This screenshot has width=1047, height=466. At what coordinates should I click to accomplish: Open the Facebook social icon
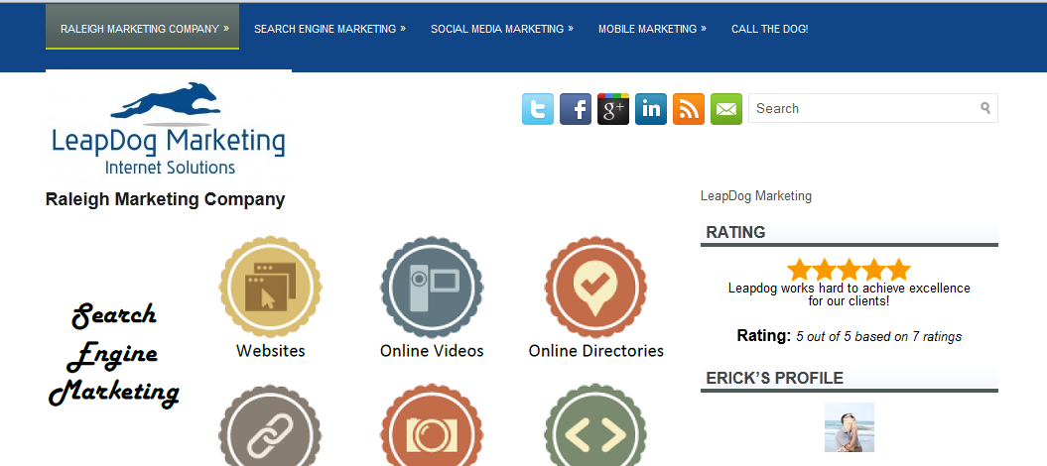point(576,109)
